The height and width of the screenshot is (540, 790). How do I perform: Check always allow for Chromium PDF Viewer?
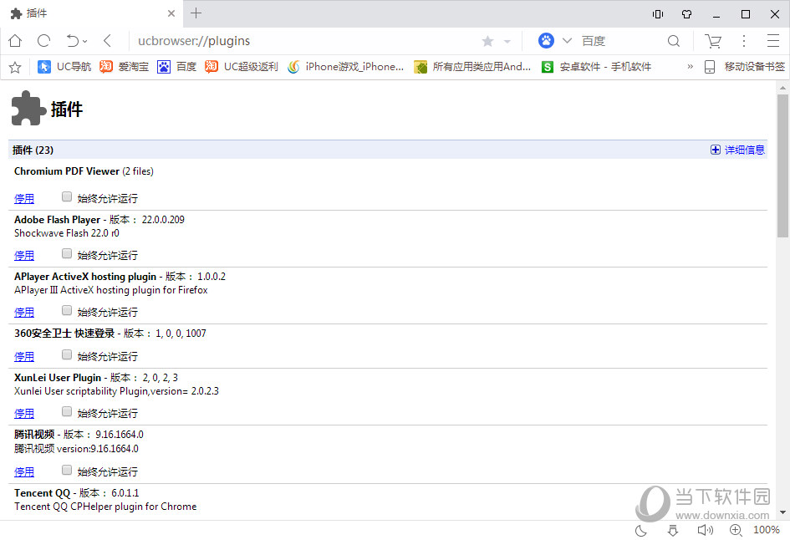[67, 197]
